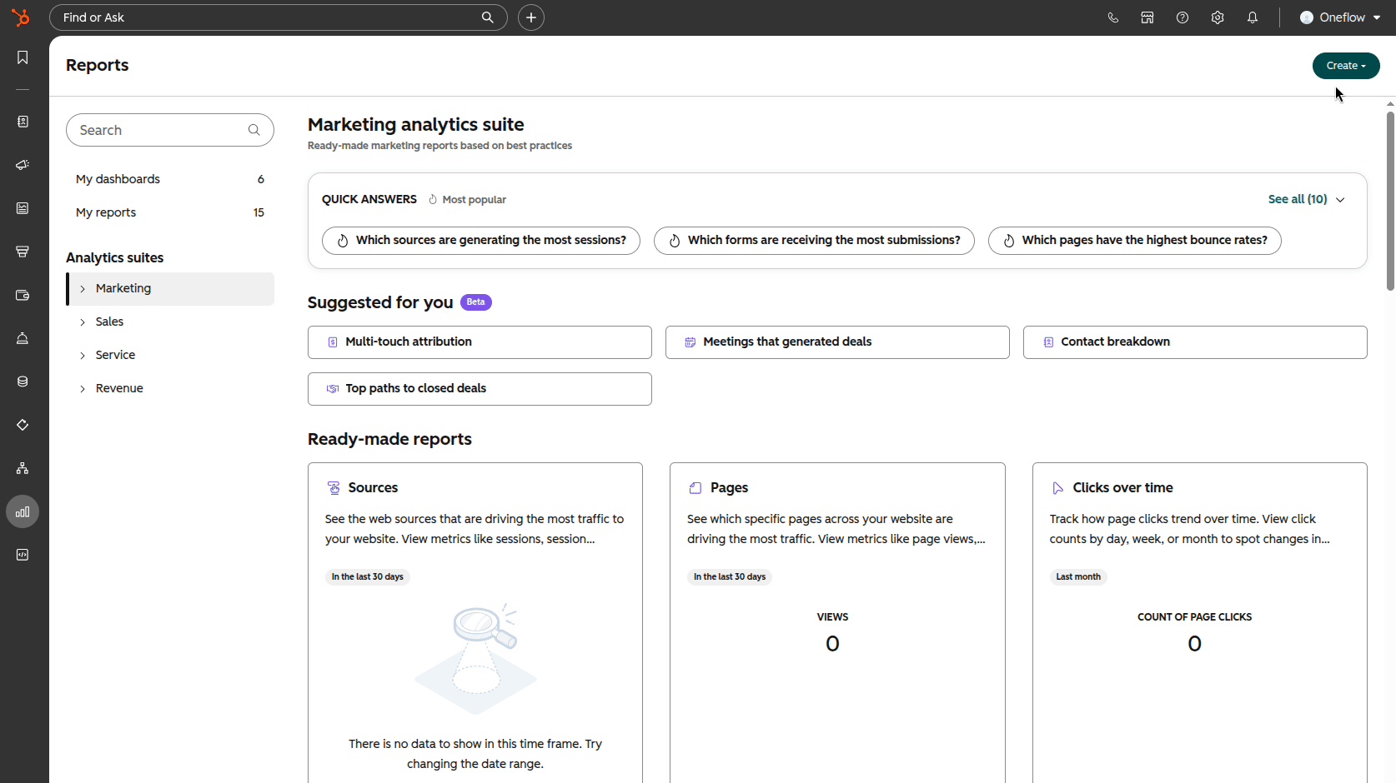
Task: Click the Pages report card icon
Action: pyautogui.click(x=695, y=488)
